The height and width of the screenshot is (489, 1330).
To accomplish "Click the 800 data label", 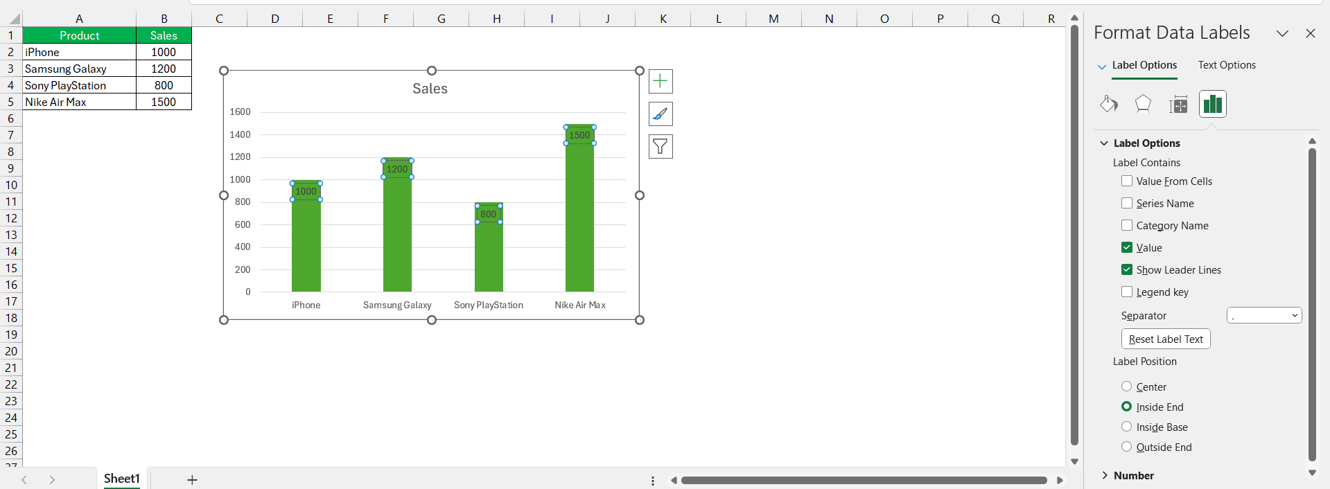I will pos(489,214).
